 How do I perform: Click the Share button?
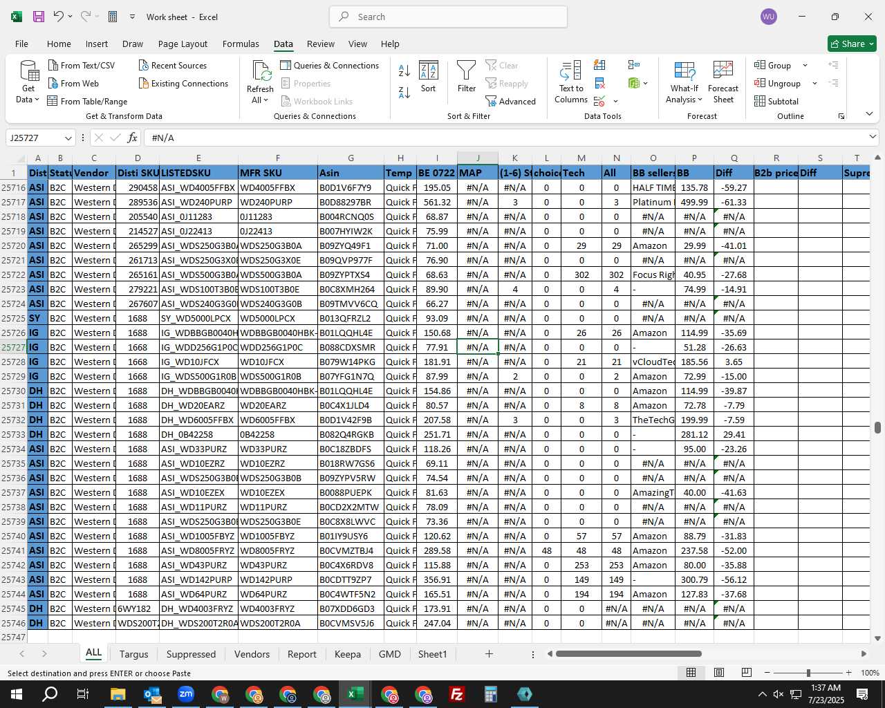[852, 44]
